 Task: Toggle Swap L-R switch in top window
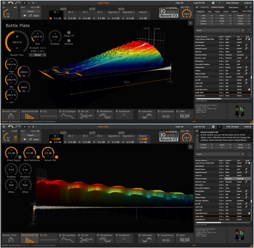click(x=69, y=32)
